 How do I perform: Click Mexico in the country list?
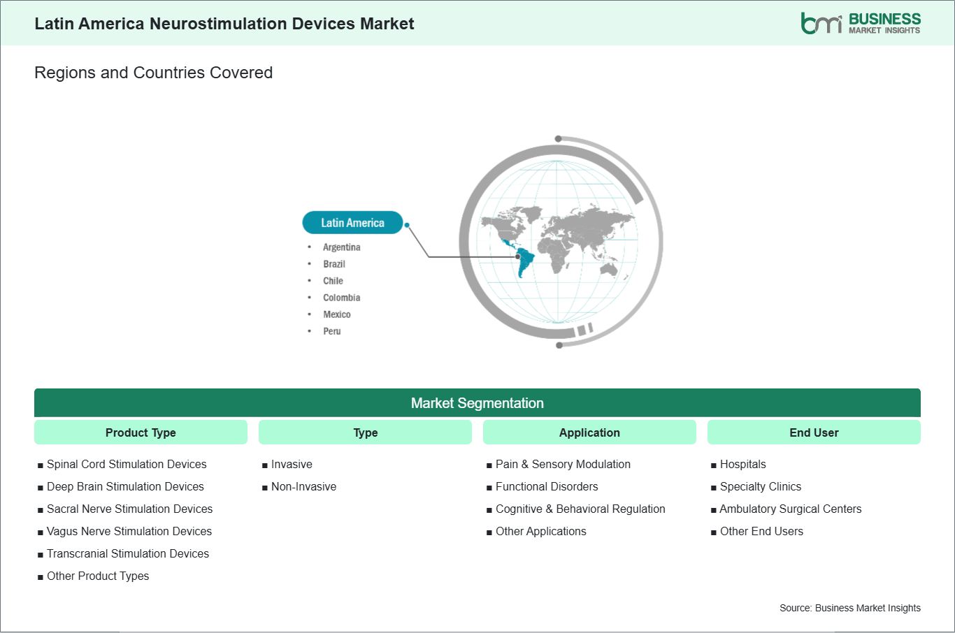[x=337, y=314]
